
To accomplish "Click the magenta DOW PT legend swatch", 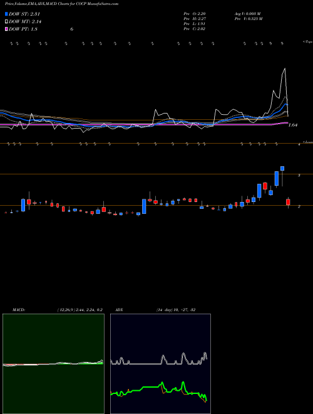I will click(x=6, y=29).
